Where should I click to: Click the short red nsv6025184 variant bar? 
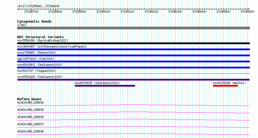225,86
